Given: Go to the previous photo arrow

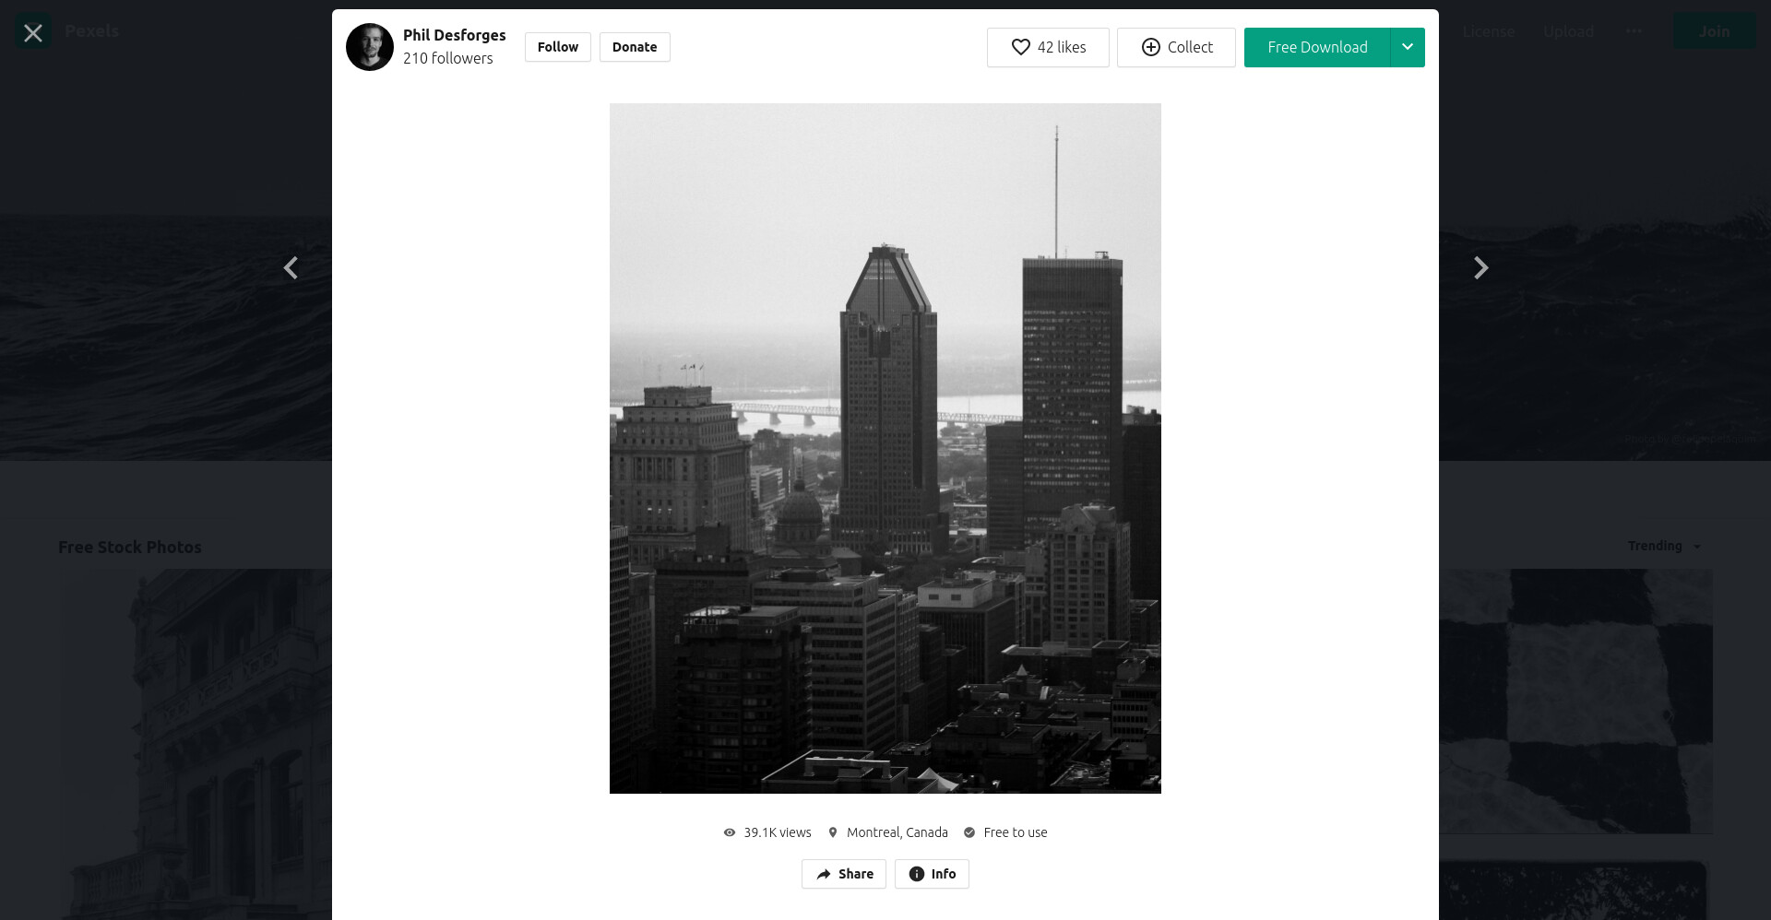Looking at the screenshot, I should tap(291, 268).
